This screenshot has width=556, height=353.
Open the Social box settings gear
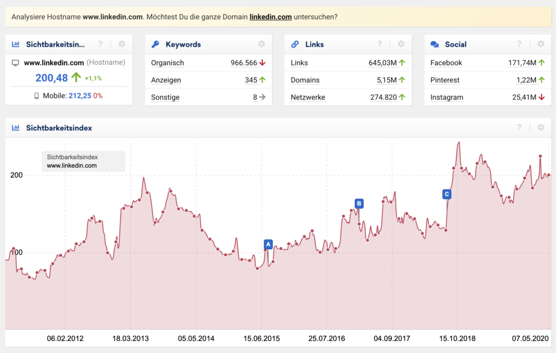[x=541, y=44]
